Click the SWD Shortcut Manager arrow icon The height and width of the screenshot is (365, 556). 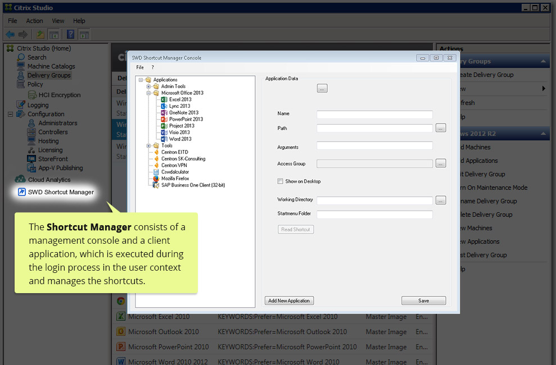pos(21,192)
